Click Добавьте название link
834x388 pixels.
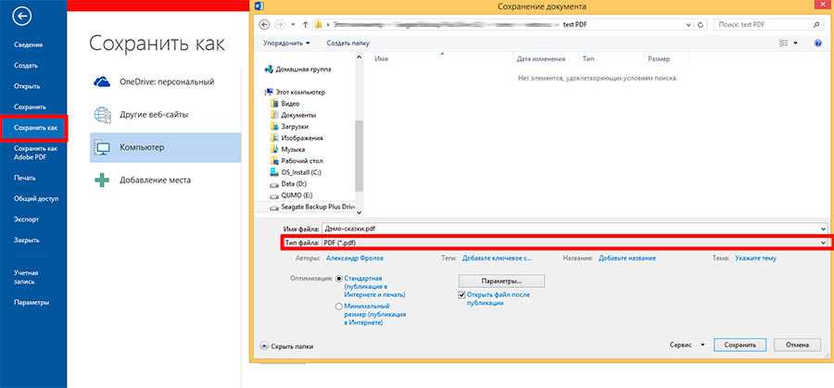(x=627, y=257)
